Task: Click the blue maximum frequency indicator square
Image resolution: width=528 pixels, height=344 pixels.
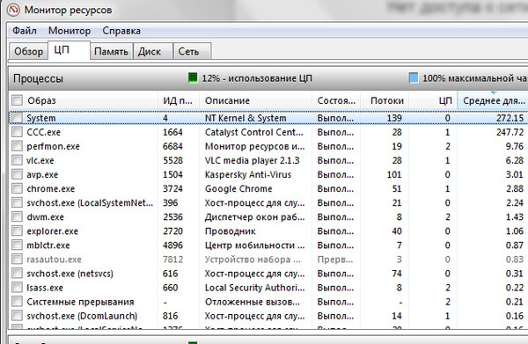Action: click(x=414, y=77)
